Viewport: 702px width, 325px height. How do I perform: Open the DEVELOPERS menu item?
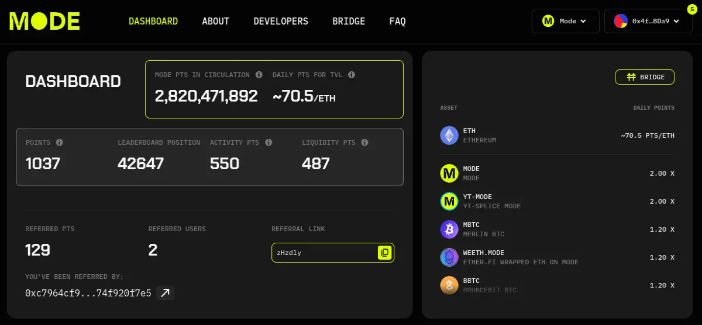coord(281,21)
